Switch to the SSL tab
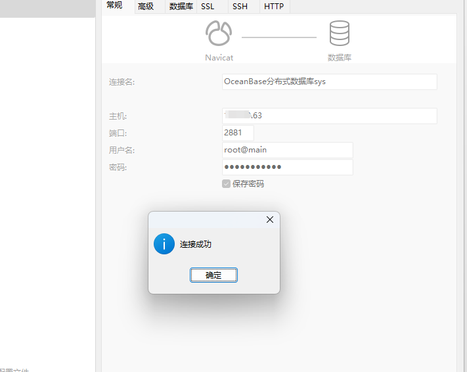 (x=208, y=7)
